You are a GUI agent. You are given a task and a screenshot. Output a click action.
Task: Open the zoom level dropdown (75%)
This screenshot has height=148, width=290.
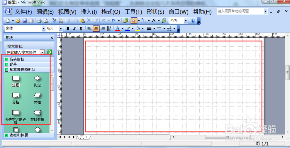click(x=186, y=21)
